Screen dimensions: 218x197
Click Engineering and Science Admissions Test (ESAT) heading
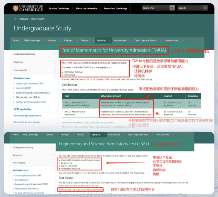point(104,144)
